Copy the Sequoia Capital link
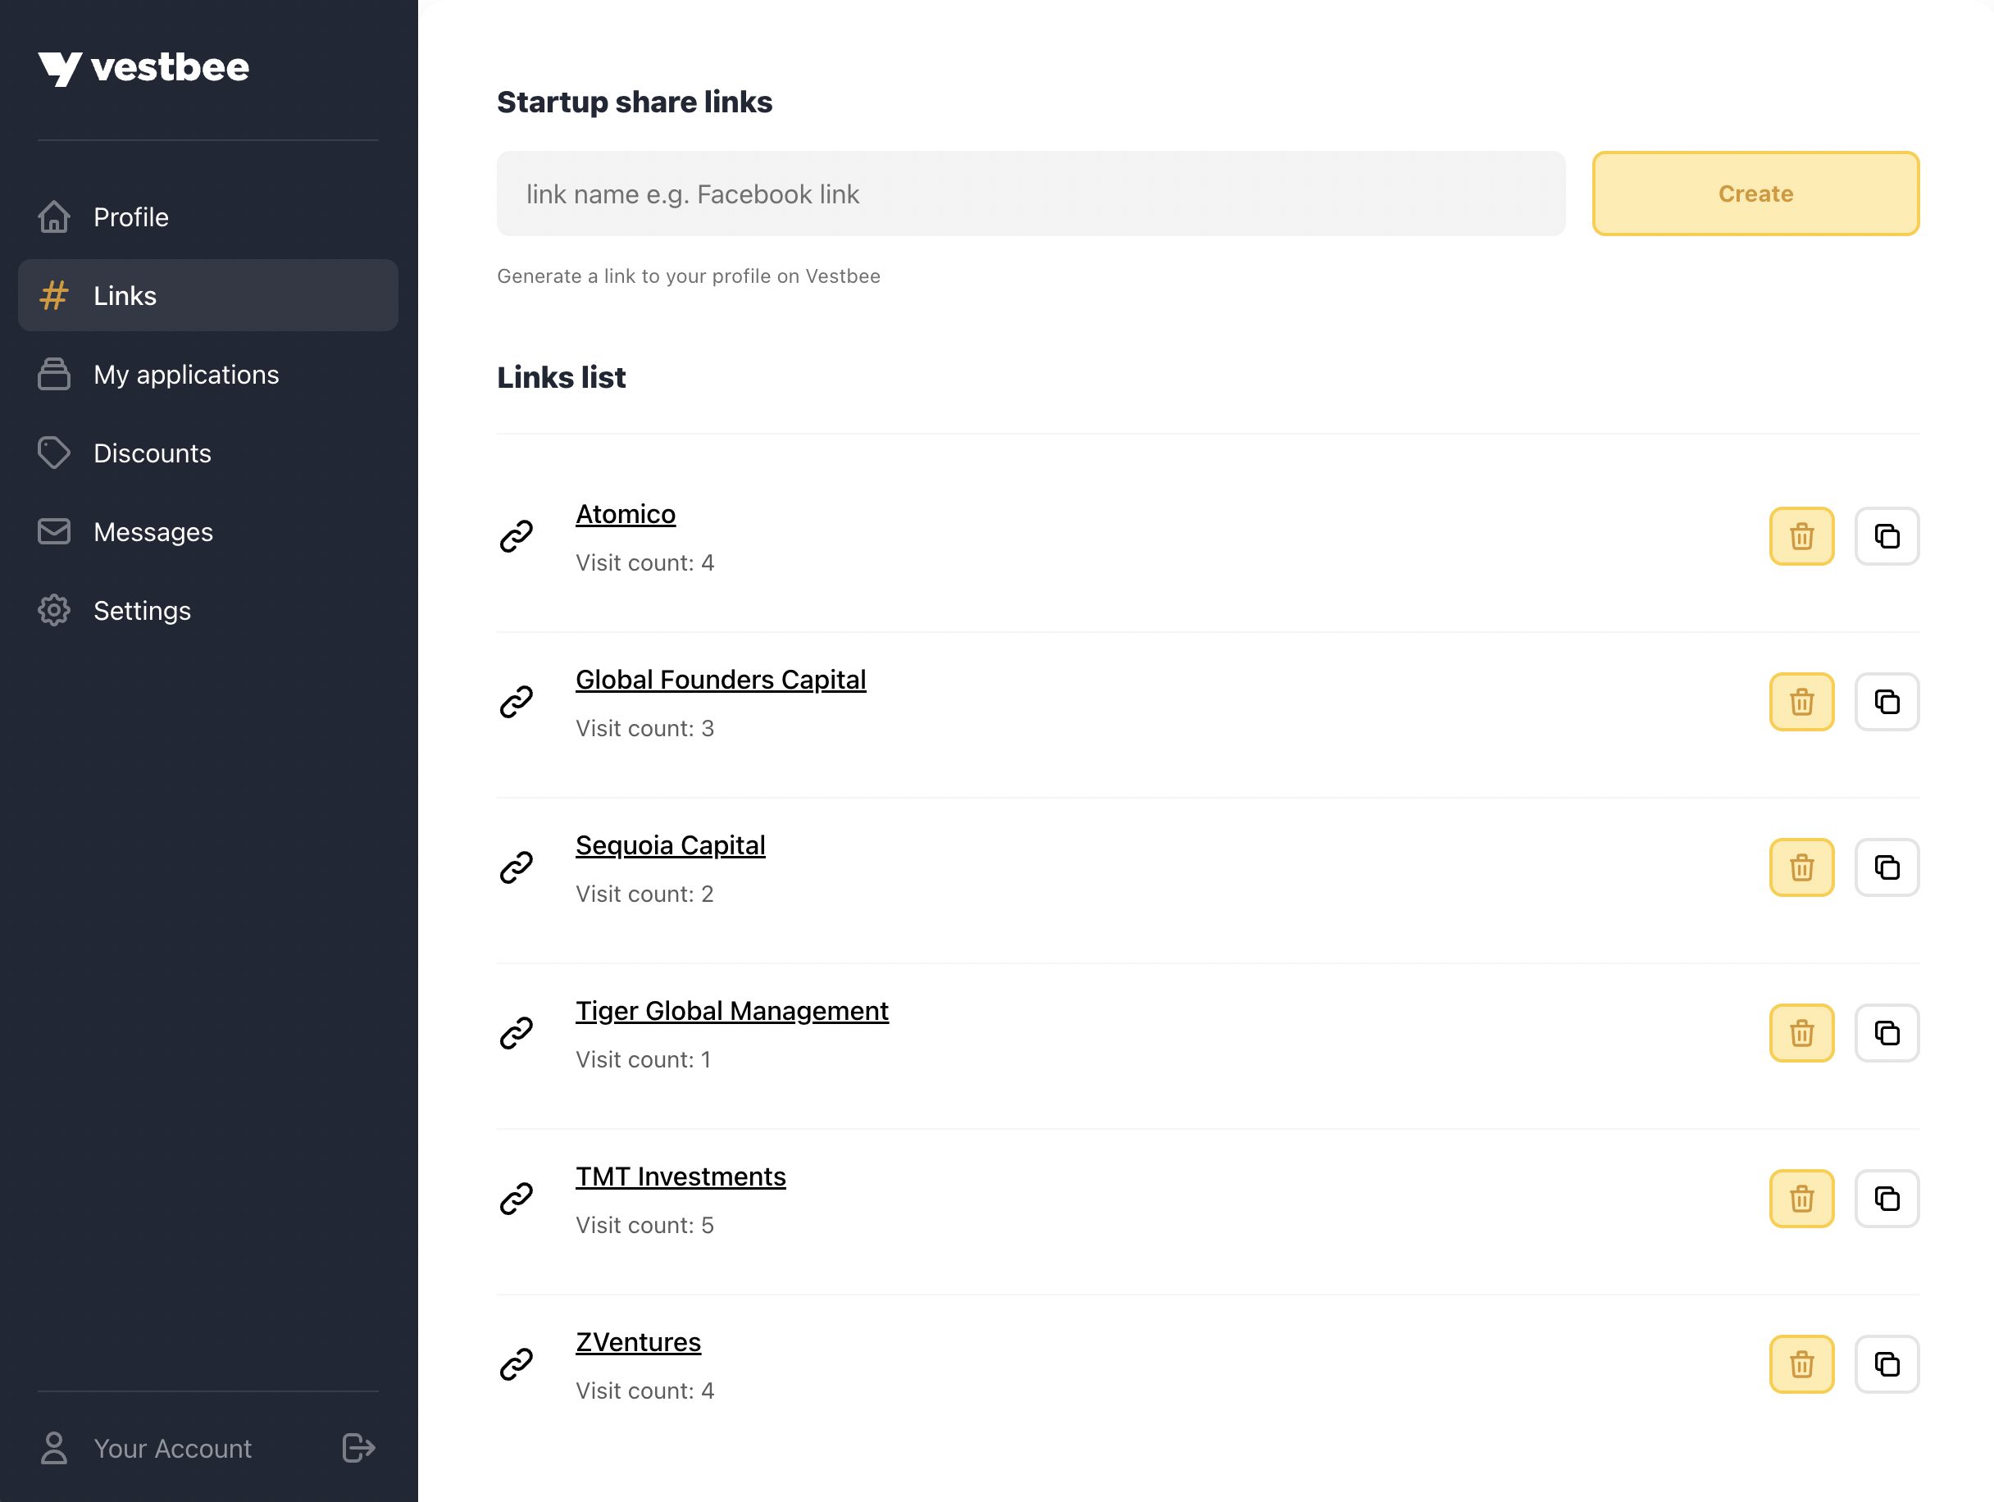The width and height of the screenshot is (1994, 1502). 1886,867
